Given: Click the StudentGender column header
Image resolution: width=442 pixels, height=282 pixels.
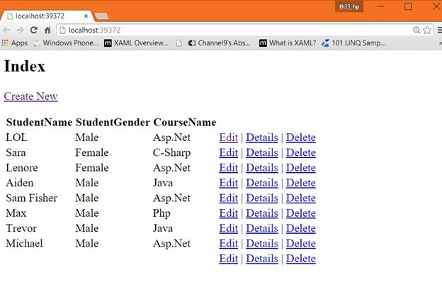Looking at the screenshot, I should pyautogui.click(x=113, y=123).
